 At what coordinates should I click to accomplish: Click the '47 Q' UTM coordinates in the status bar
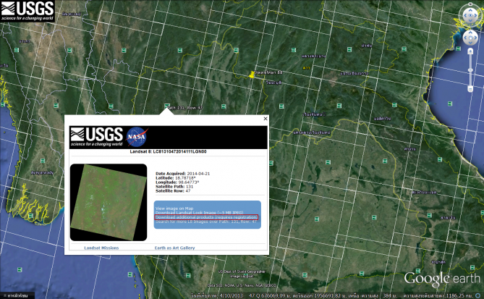coord(255,295)
